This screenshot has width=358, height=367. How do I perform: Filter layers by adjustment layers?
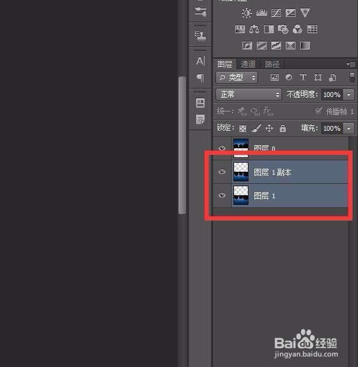tap(289, 77)
